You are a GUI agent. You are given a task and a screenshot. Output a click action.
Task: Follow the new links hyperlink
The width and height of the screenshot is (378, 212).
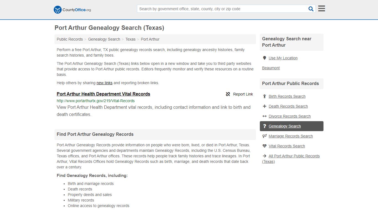[x=104, y=83]
